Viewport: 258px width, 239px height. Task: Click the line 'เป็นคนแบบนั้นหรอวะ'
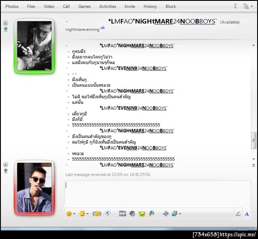click(91, 86)
